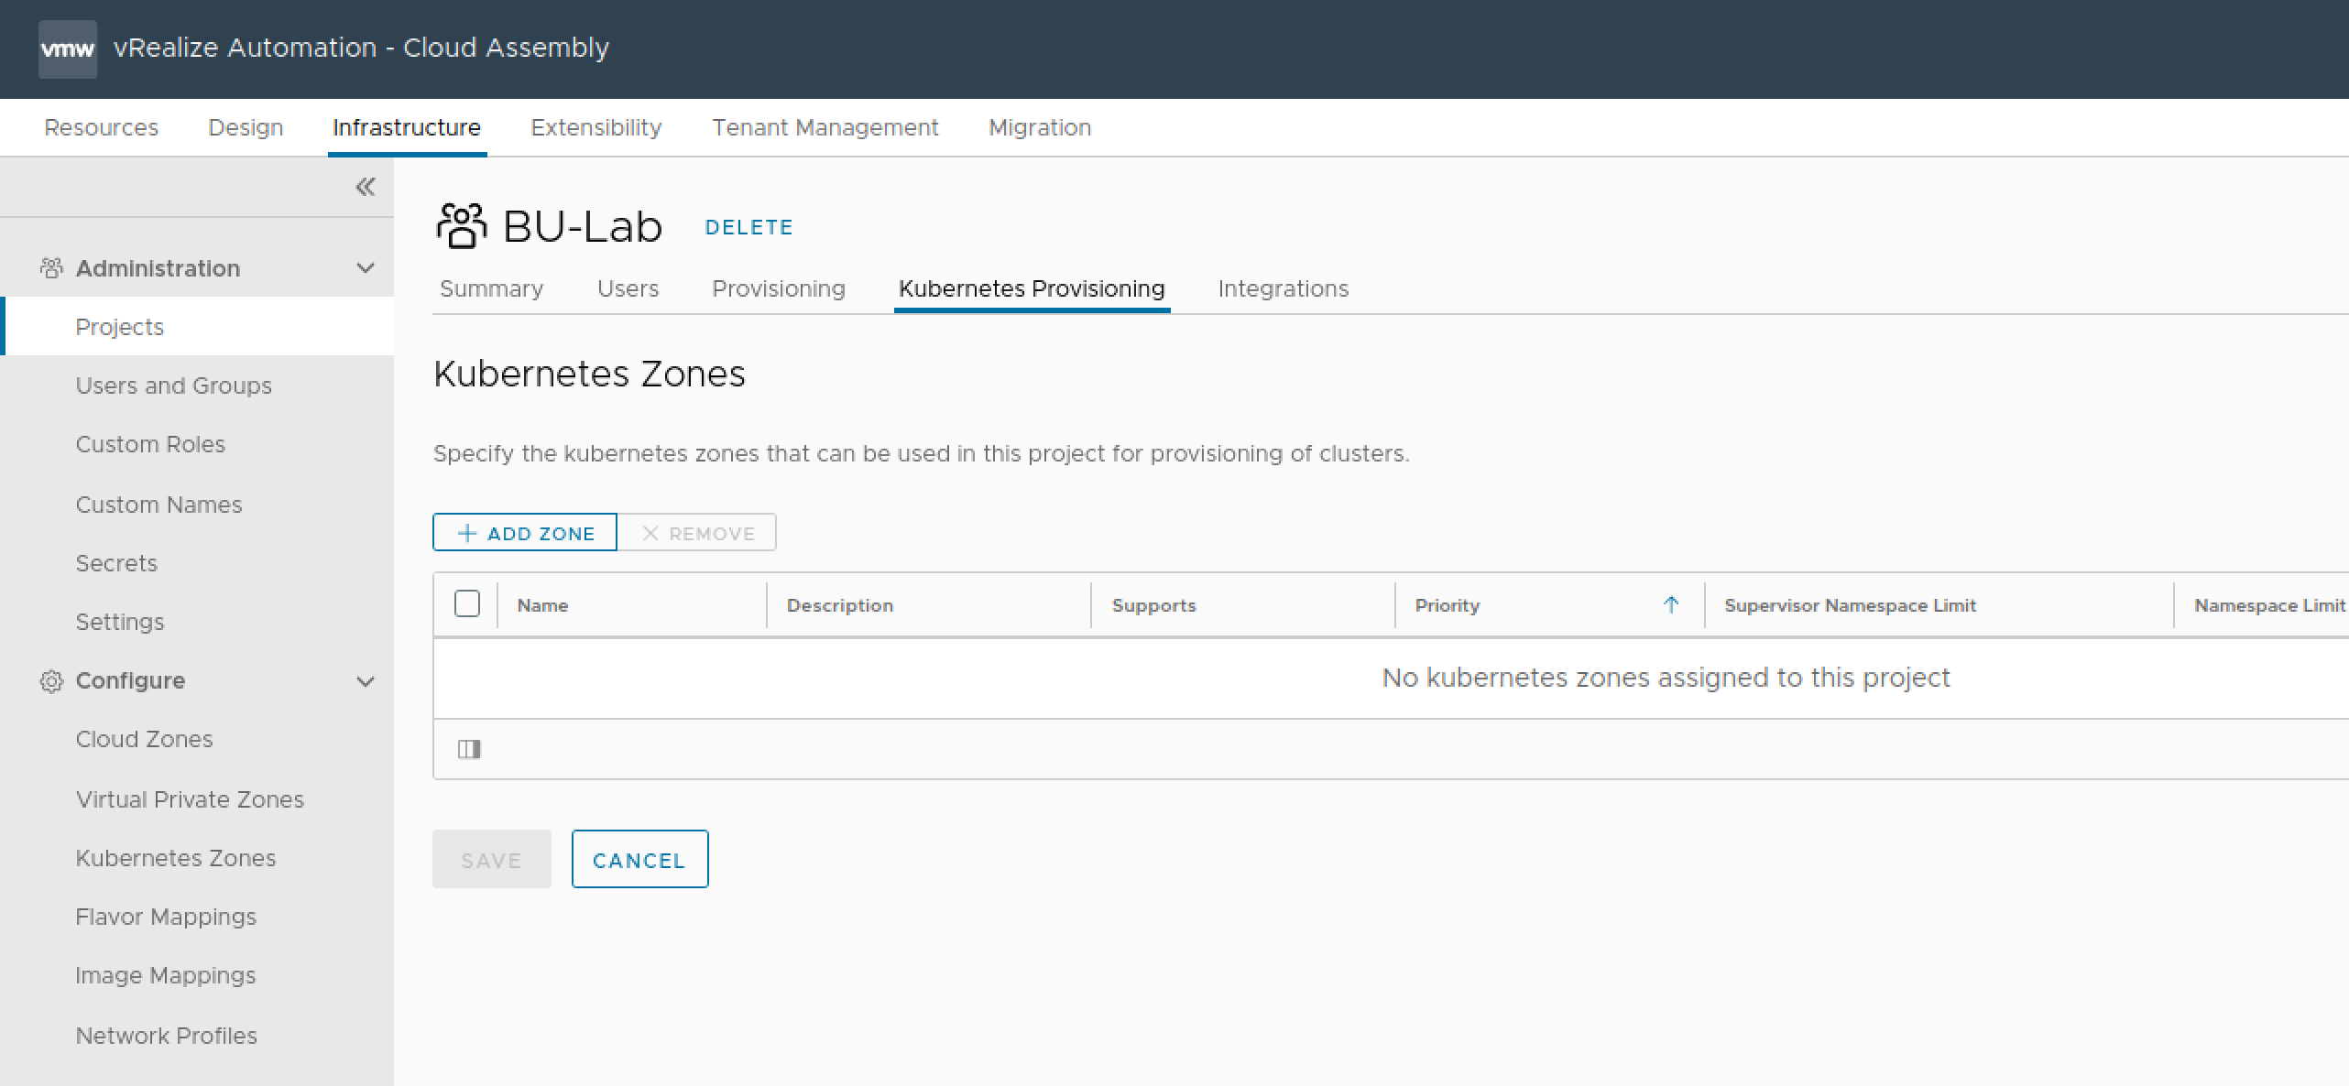Open Secrets in the sidebar
The width and height of the screenshot is (2349, 1086).
(x=116, y=563)
